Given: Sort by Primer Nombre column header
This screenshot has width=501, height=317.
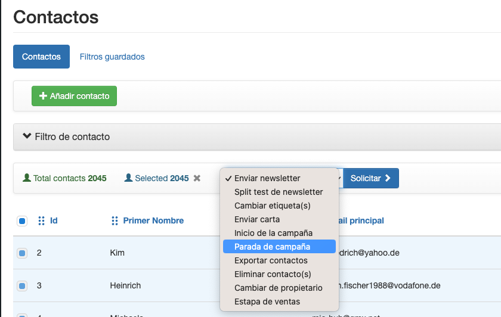Looking at the screenshot, I should pyautogui.click(x=153, y=220).
